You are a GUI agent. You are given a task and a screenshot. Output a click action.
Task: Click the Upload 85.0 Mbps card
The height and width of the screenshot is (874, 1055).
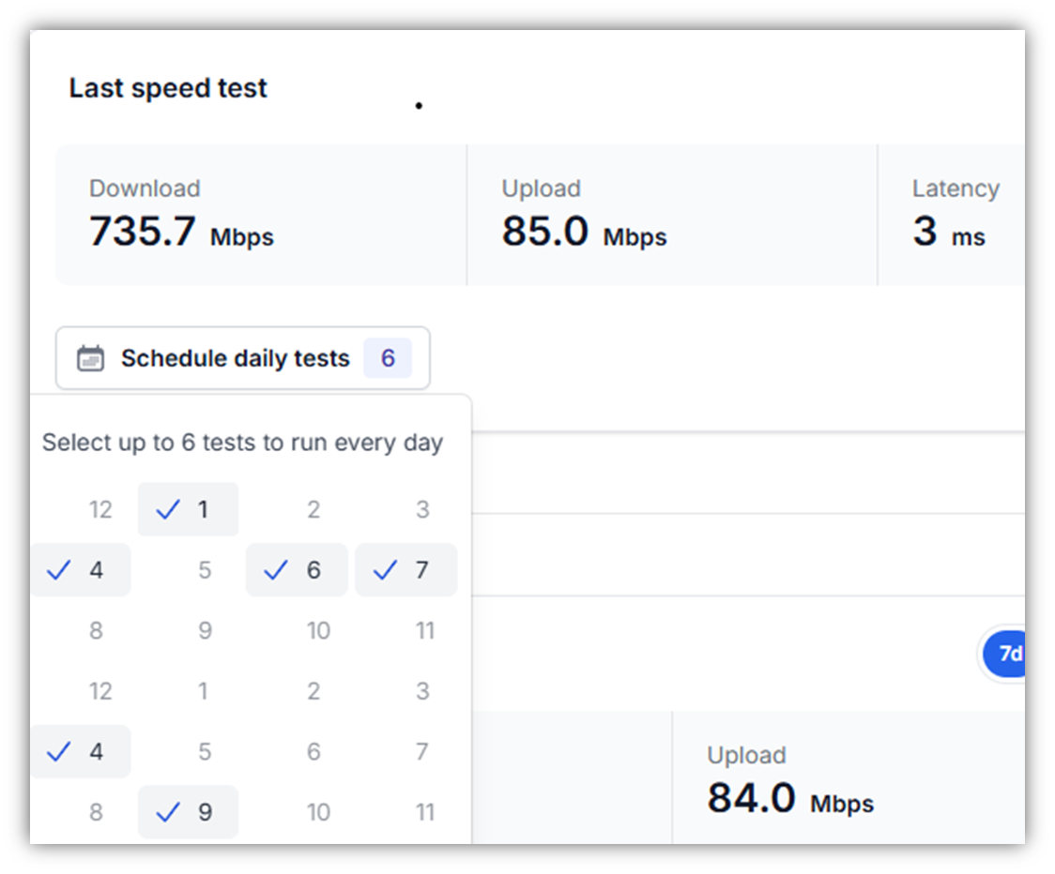tap(671, 215)
